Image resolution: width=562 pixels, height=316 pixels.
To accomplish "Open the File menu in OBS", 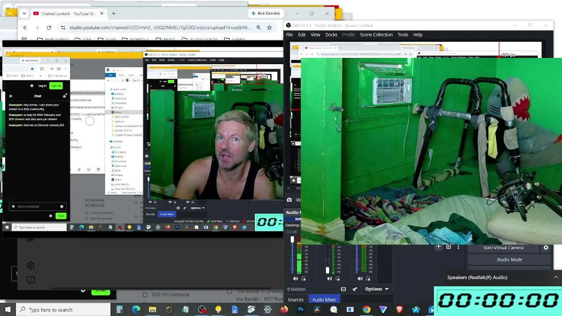I will pos(289,35).
